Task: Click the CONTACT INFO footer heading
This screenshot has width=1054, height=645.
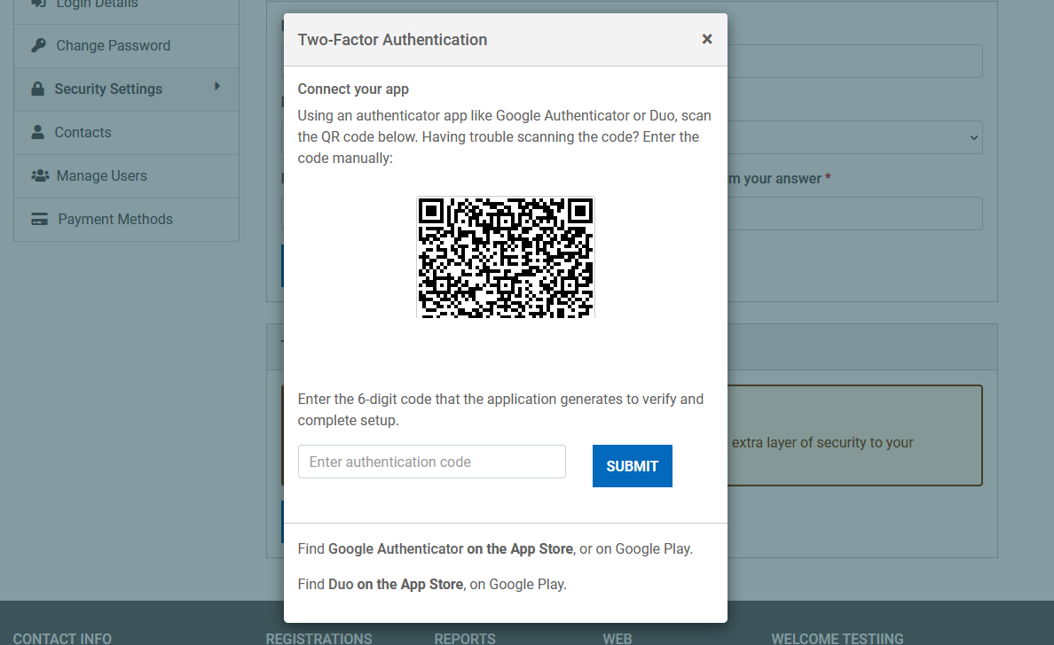Action: [62, 638]
